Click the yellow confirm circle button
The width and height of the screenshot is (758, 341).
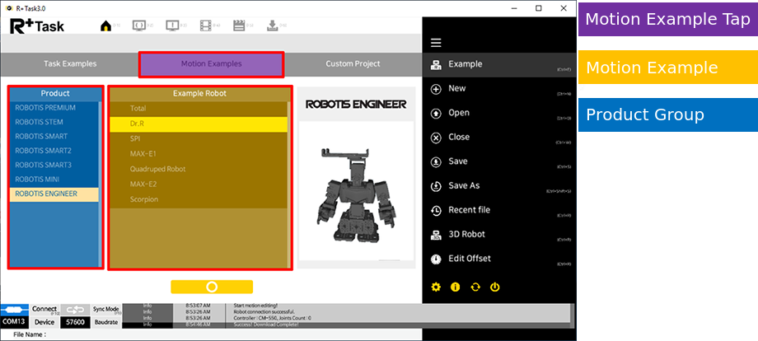point(212,287)
